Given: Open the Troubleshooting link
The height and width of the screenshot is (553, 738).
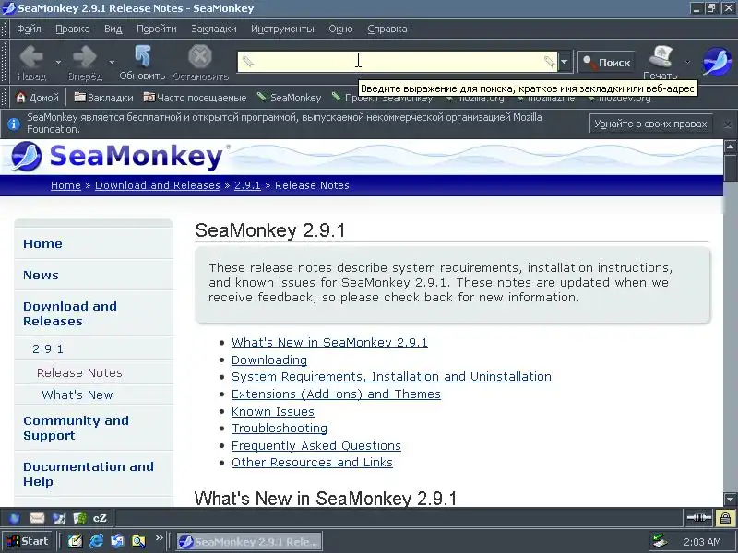Looking at the screenshot, I should point(280,429).
